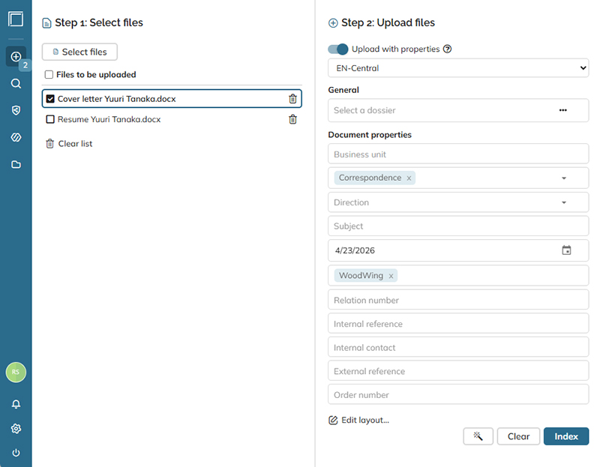Open the EN-Central language dropdown
The height and width of the screenshot is (467, 600).
point(457,67)
